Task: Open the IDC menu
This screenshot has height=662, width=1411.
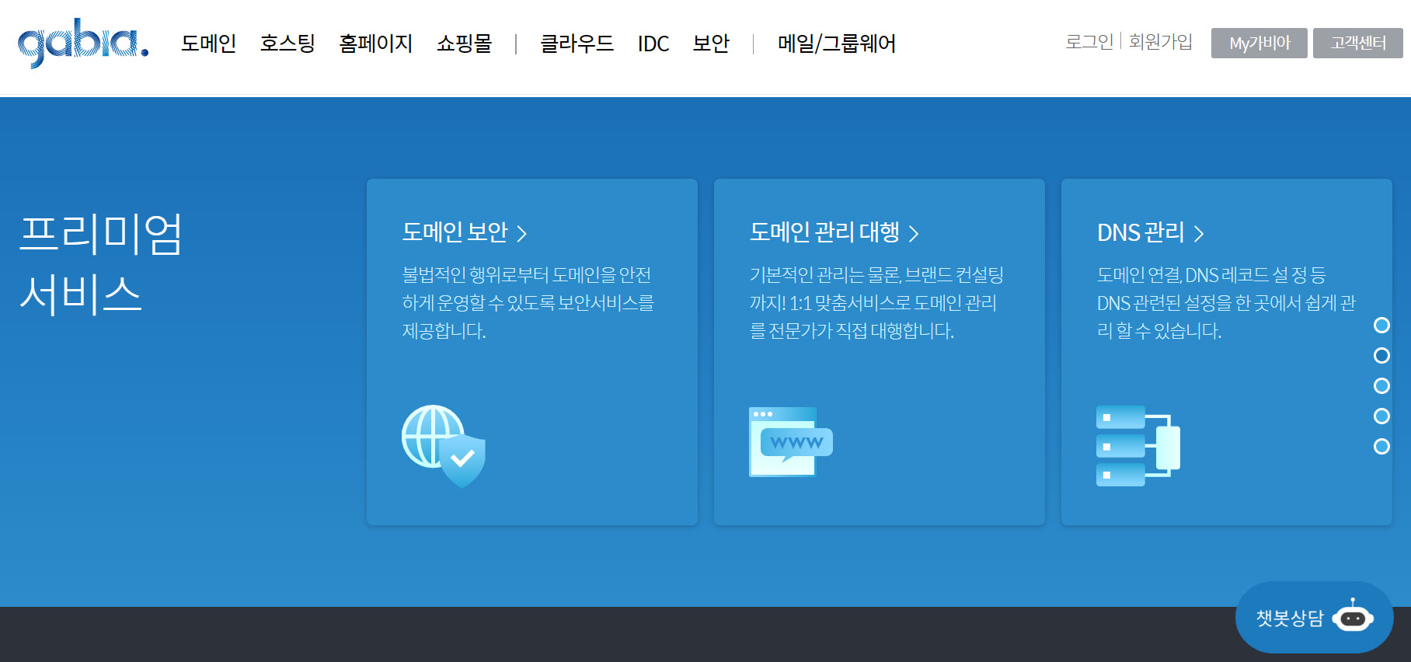Action: [653, 44]
